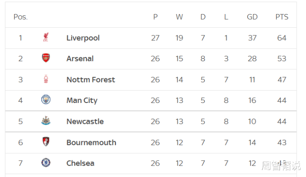Open the Bournemouth team link
306x177 pixels.
point(91,142)
